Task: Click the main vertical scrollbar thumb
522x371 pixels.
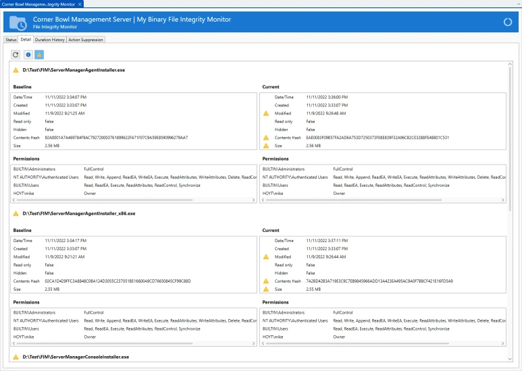Action: coord(510,139)
